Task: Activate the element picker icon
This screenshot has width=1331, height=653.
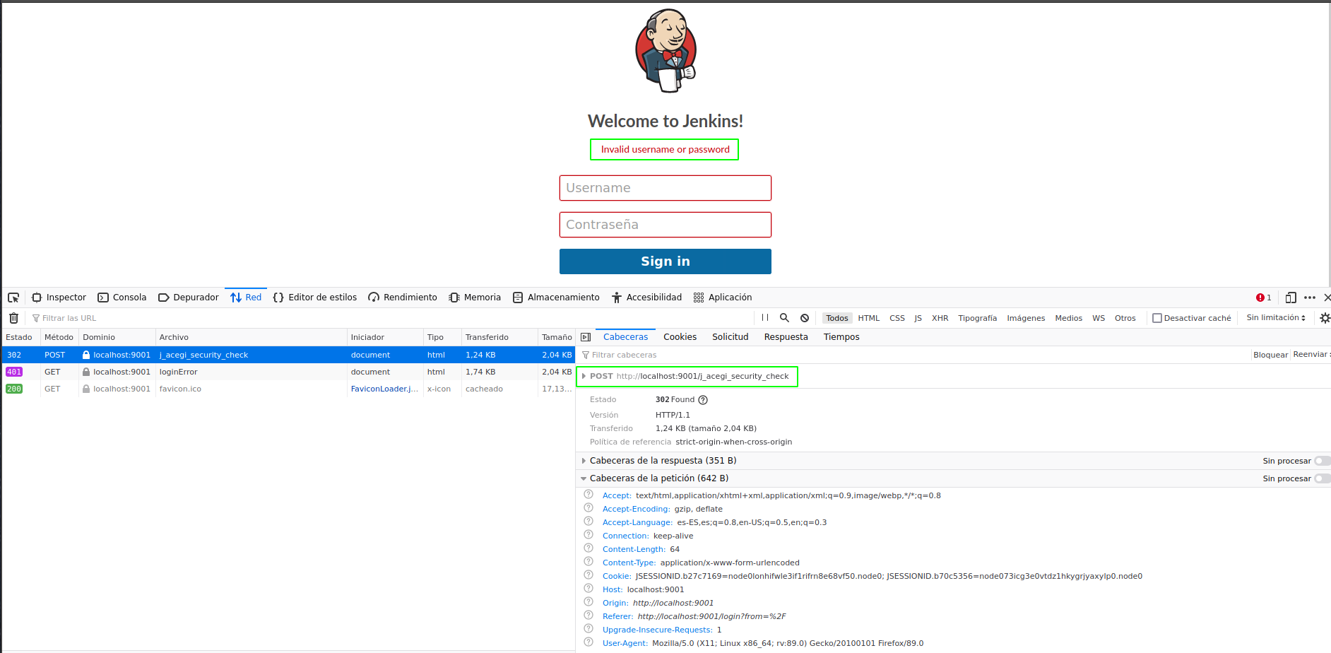Action: pos(13,298)
